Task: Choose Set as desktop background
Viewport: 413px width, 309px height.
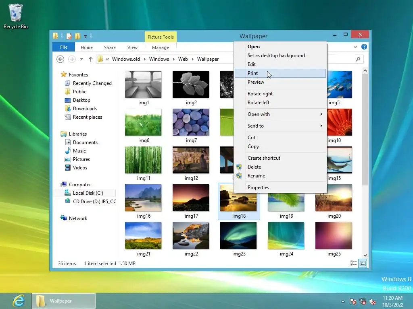Action: [280, 56]
